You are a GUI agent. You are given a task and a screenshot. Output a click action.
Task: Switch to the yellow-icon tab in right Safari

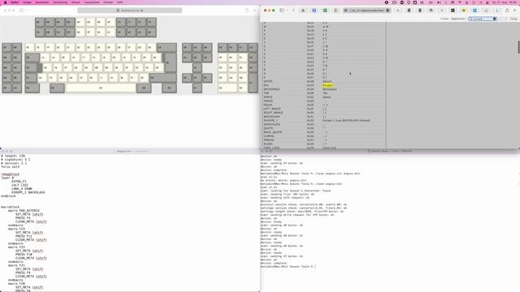click(x=464, y=11)
